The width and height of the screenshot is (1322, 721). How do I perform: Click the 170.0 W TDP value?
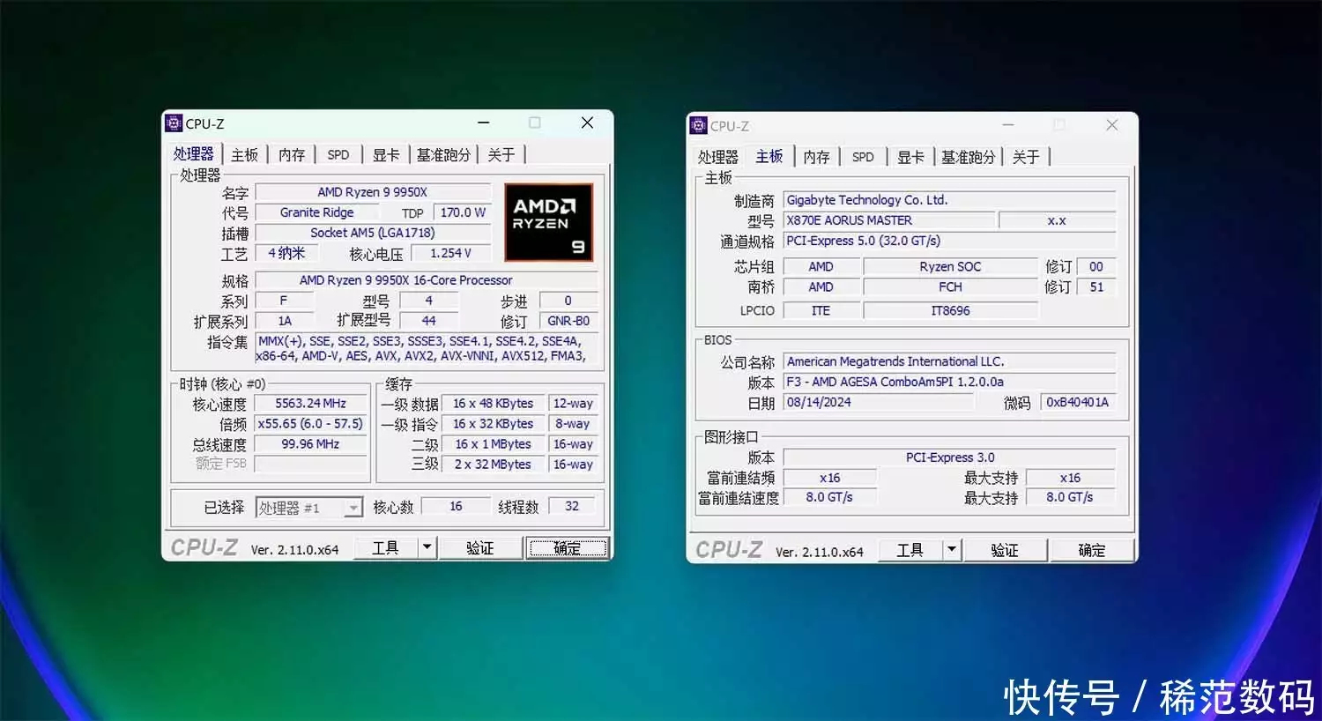[463, 212]
